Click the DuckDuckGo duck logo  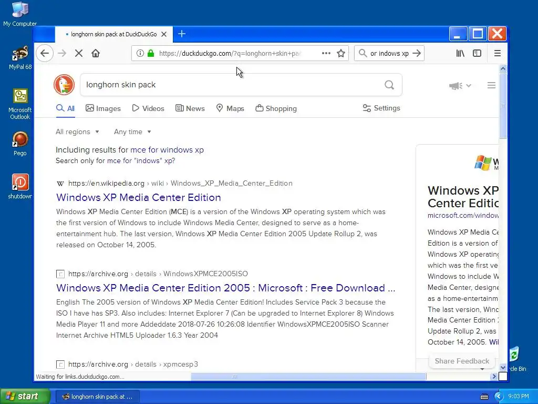coord(64,85)
